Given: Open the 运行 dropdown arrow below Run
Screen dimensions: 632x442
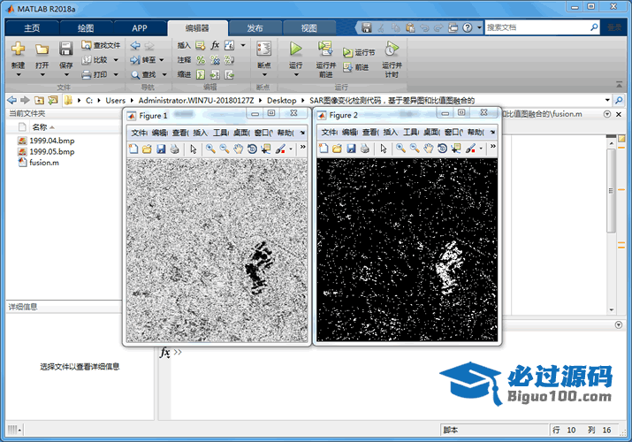Looking at the screenshot, I should click(x=296, y=75).
